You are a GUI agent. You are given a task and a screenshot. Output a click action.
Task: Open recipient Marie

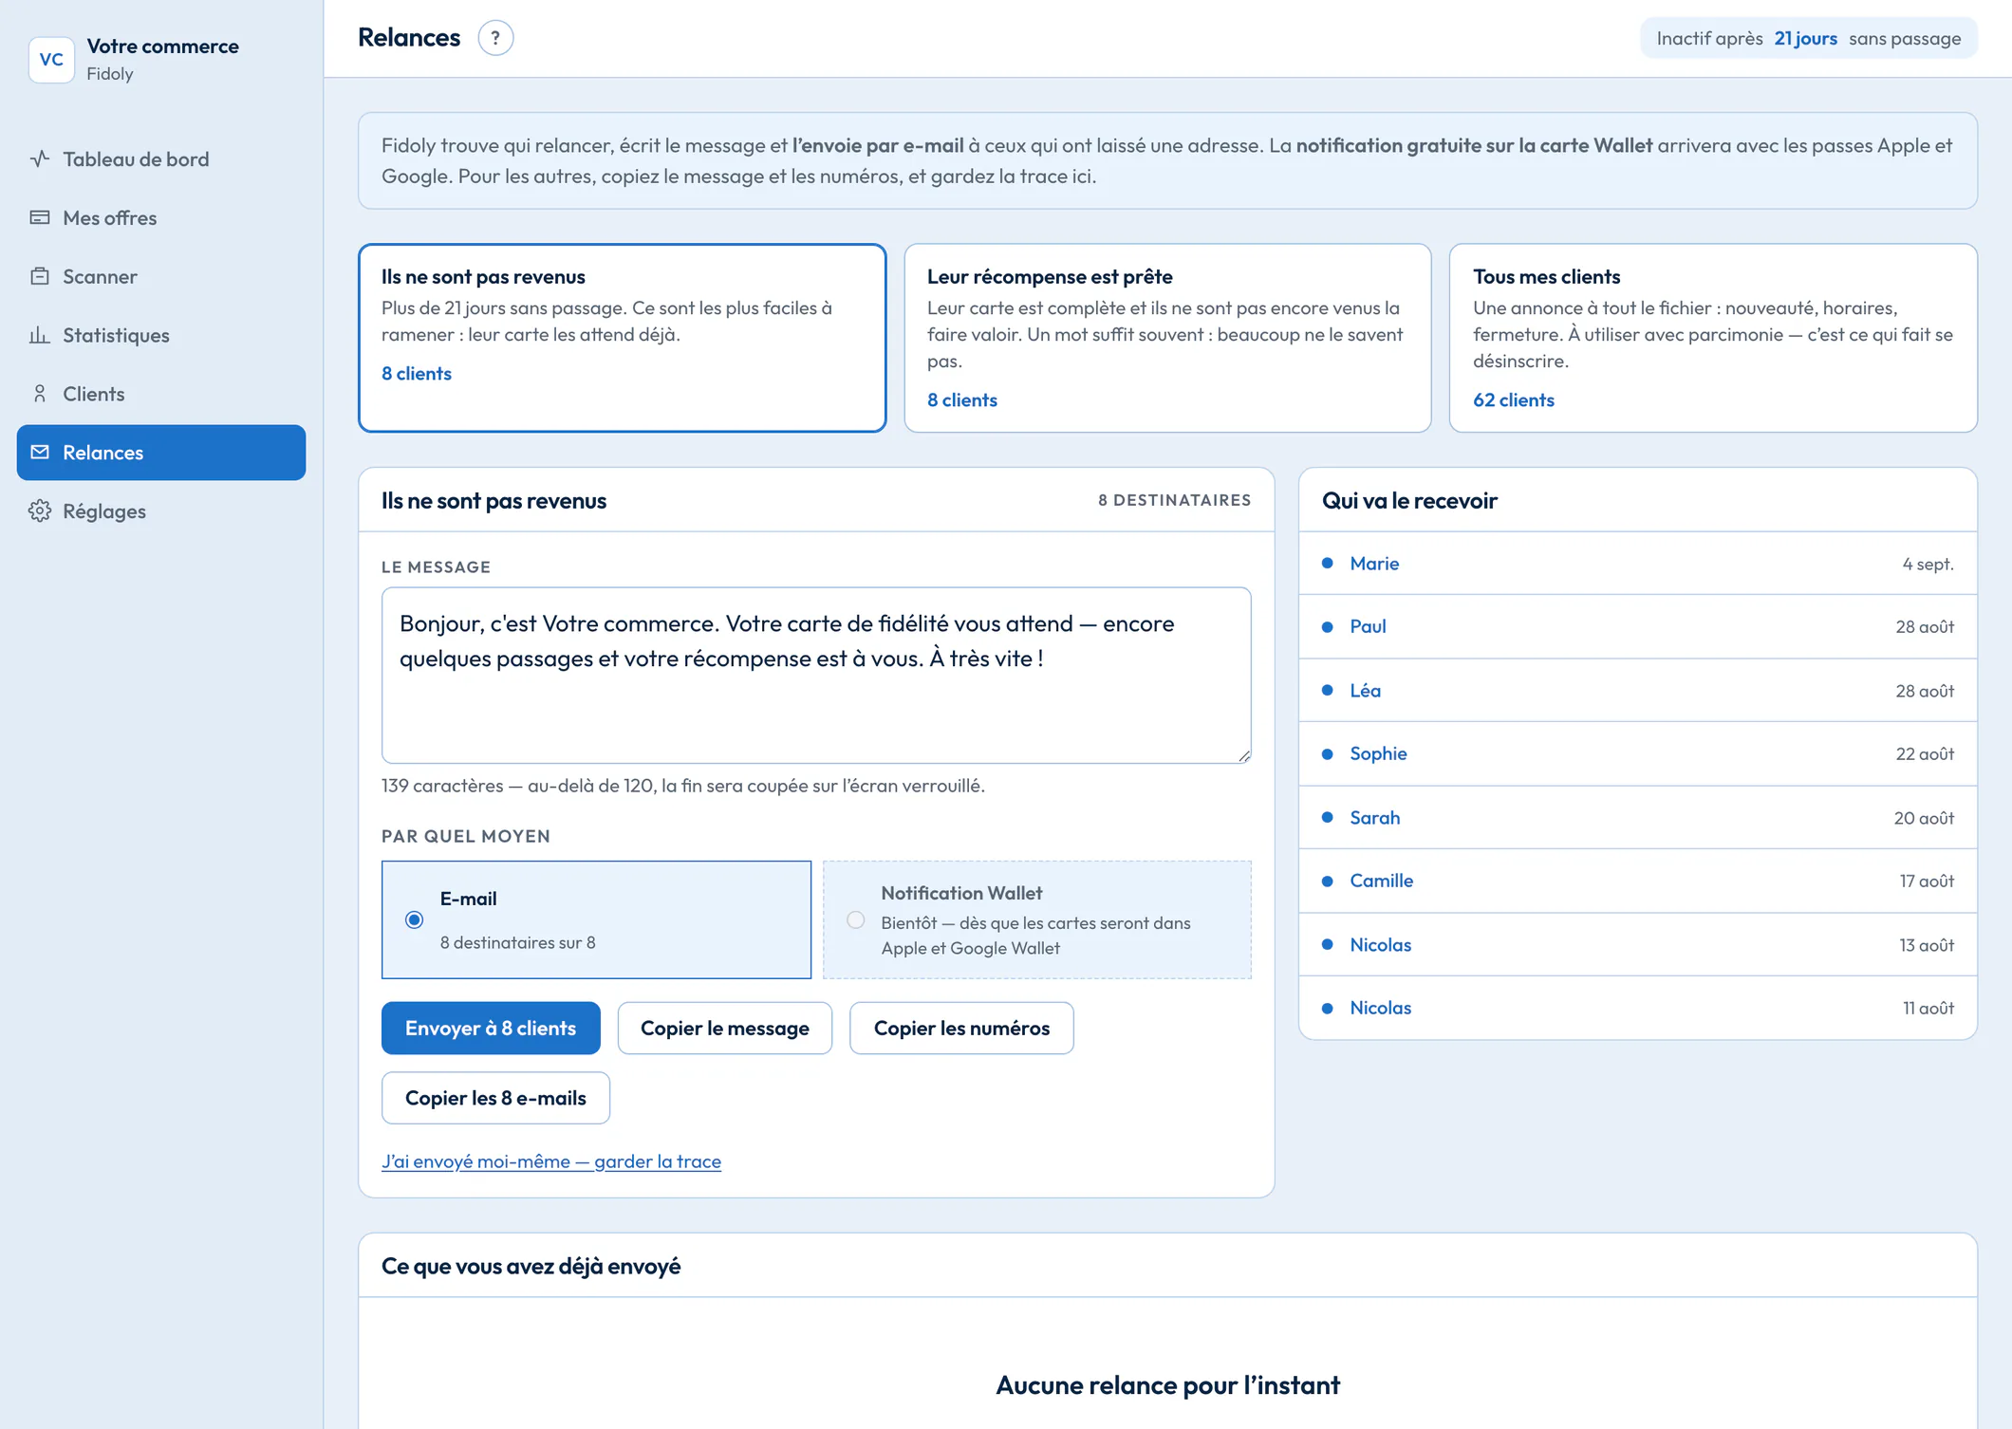[x=1638, y=564]
